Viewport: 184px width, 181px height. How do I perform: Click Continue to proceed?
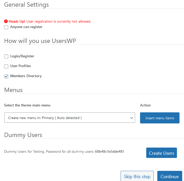click(x=170, y=176)
